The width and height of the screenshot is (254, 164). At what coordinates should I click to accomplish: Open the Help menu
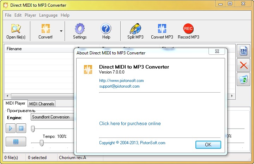65,15
